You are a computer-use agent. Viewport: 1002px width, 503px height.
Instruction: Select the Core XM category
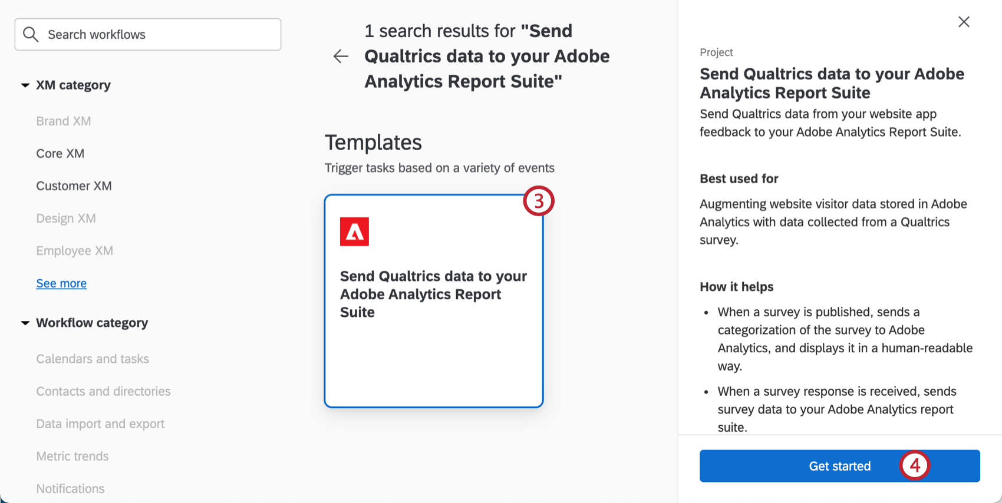pos(60,154)
